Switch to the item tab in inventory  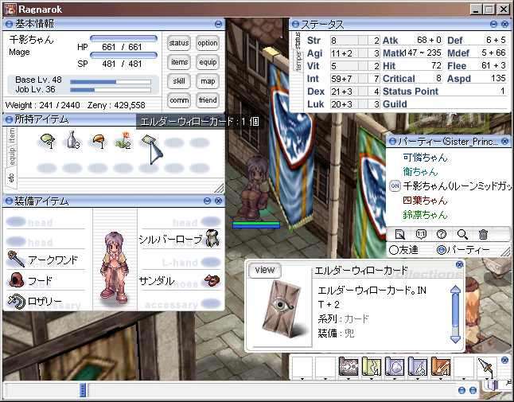point(12,135)
